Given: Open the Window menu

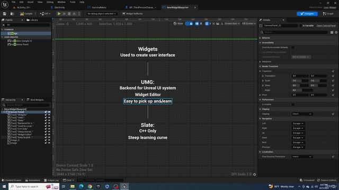Looking at the screenshot, I should click(x=61, y=2).
